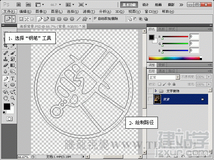Choose the Freeform Pen option icon
This screenshot has height=160, width=214.
[x=46, y=19]
